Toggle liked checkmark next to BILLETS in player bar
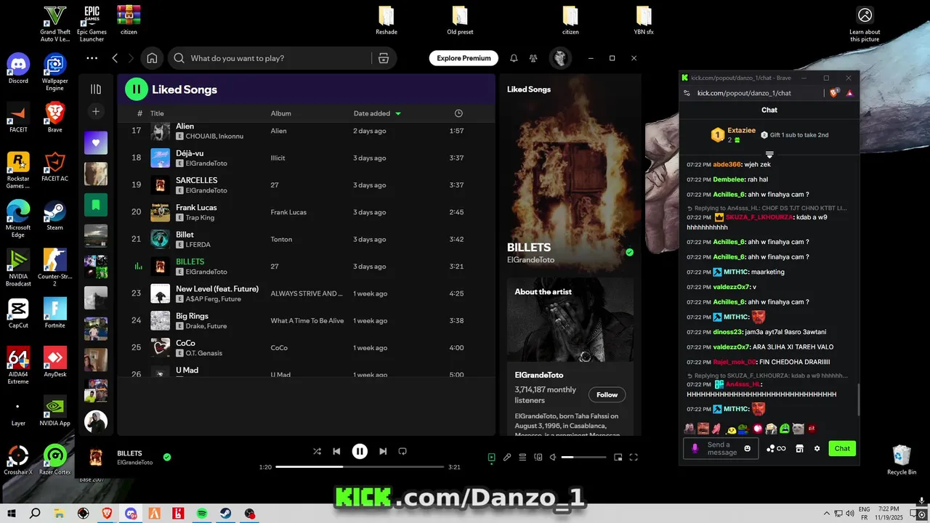 click(167, 457)
